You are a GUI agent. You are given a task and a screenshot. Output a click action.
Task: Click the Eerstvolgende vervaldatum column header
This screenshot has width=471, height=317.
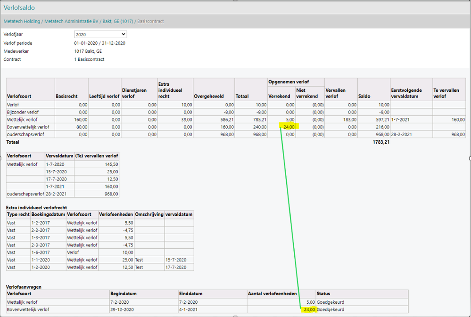click(x=407, y=93)
